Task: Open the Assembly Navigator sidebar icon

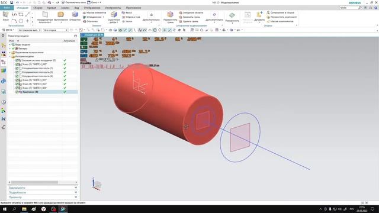Action: coord(4,45)
